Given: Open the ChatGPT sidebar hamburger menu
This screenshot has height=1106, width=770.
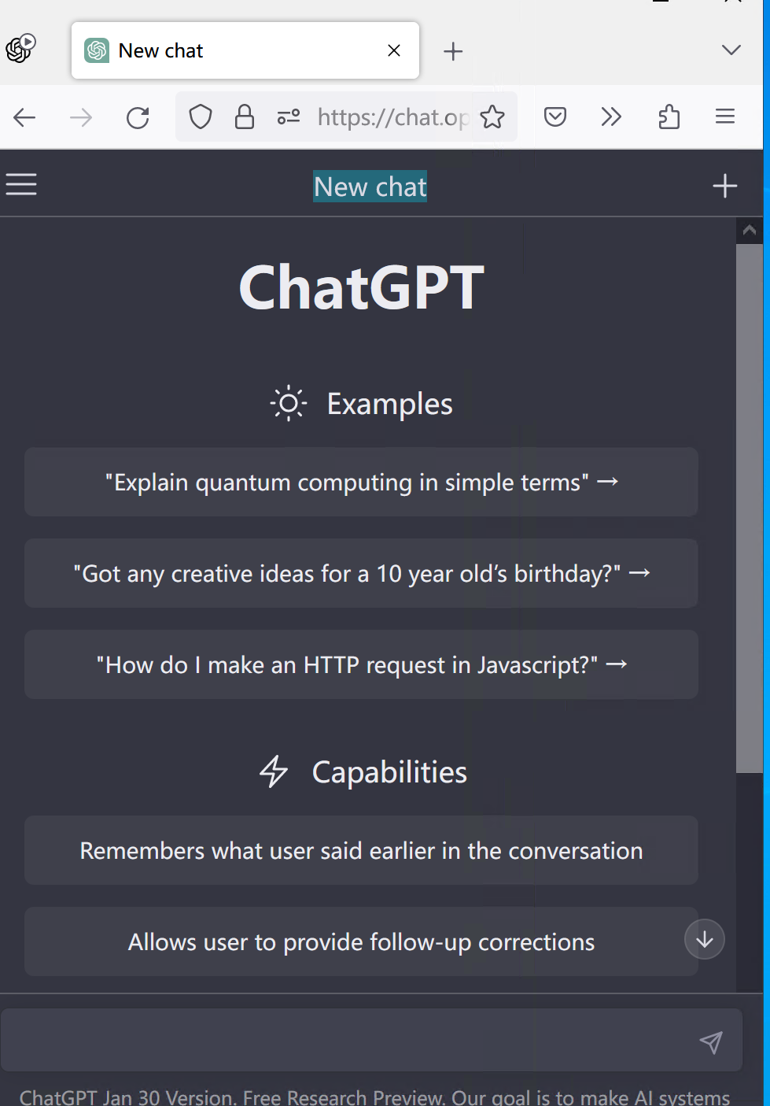Looking at the screenshot, I should [21, 184].
